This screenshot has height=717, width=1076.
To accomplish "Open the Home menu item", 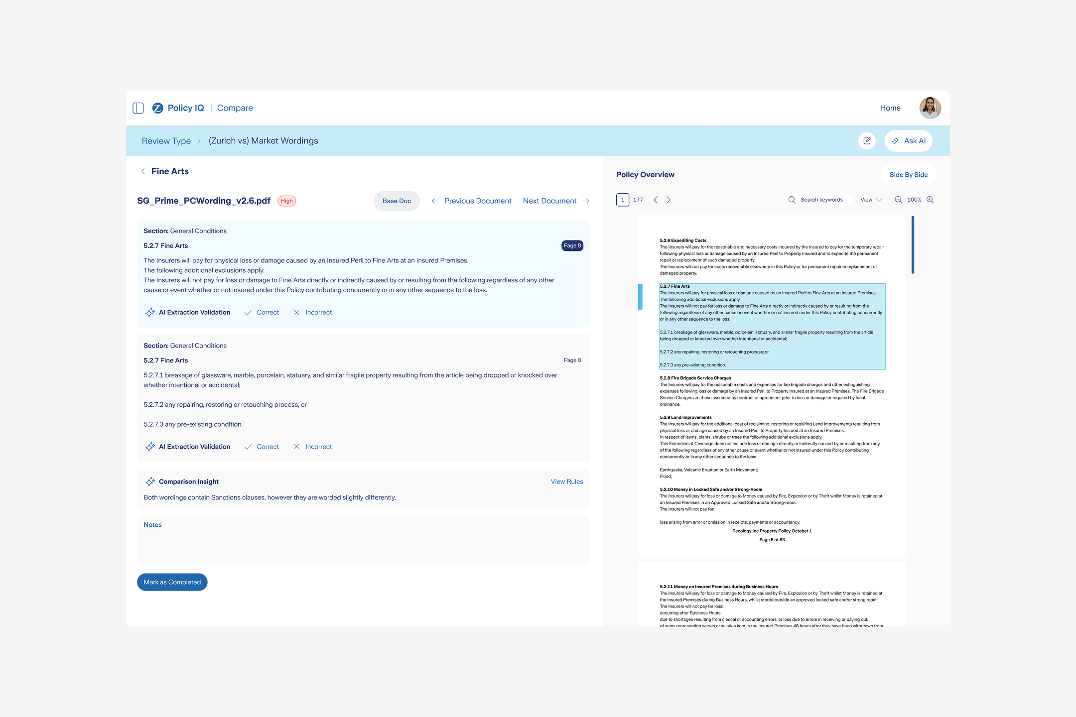I will (890, 108).
